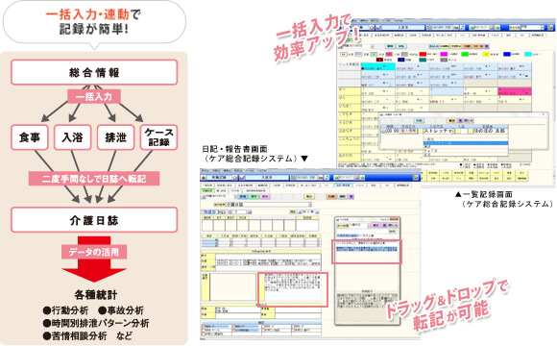Click 確認 button in bathing input dialog
557x346 pixels.
pos(452,121)
